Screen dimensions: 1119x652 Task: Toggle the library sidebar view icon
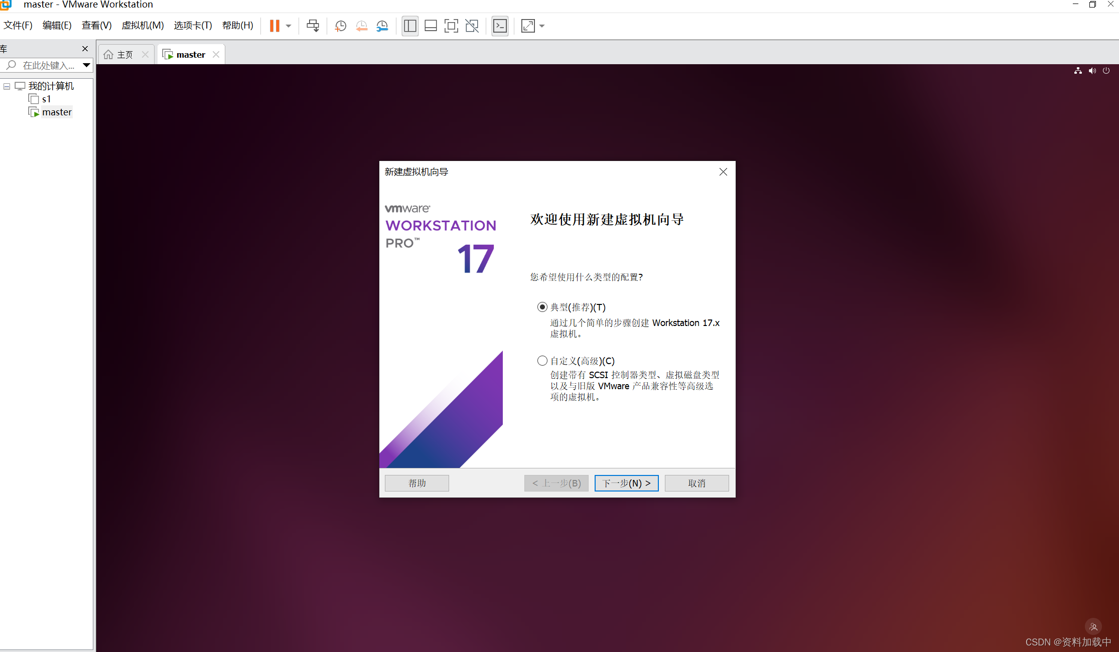coord(410,26)
